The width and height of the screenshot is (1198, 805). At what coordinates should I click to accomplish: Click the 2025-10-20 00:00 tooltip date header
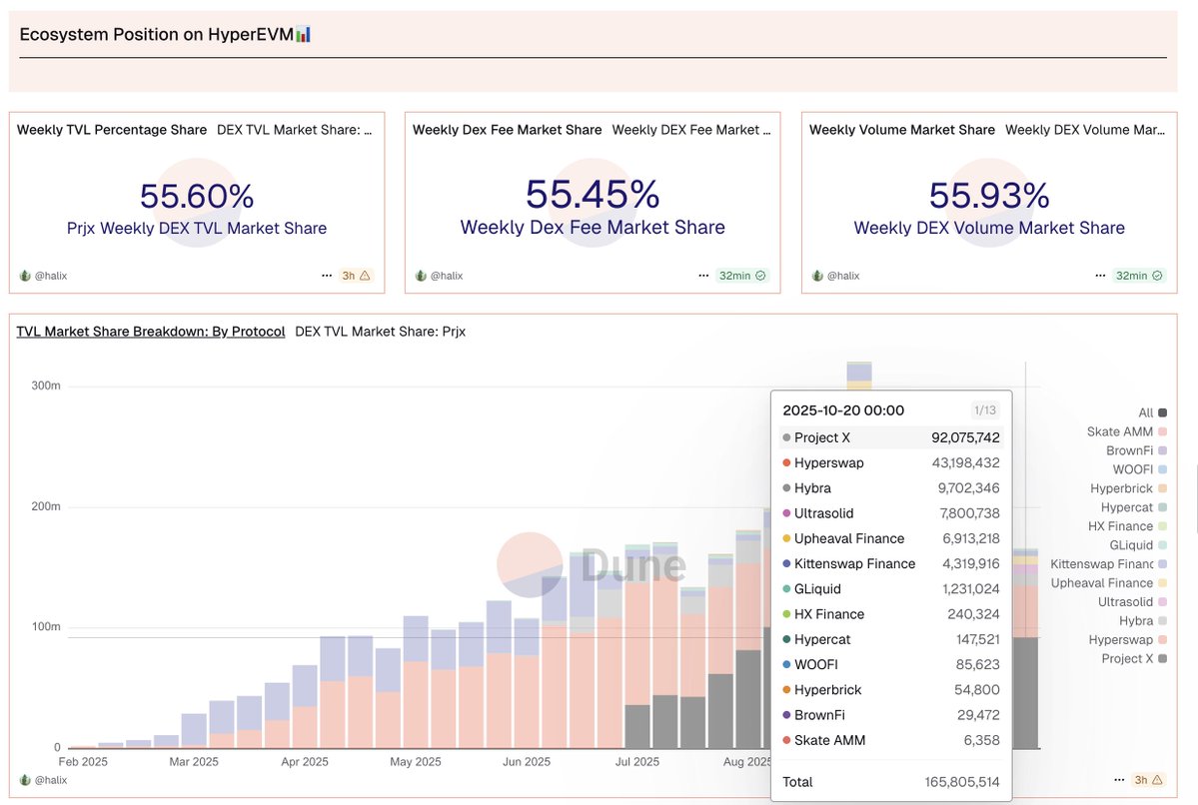click(843, 410)
